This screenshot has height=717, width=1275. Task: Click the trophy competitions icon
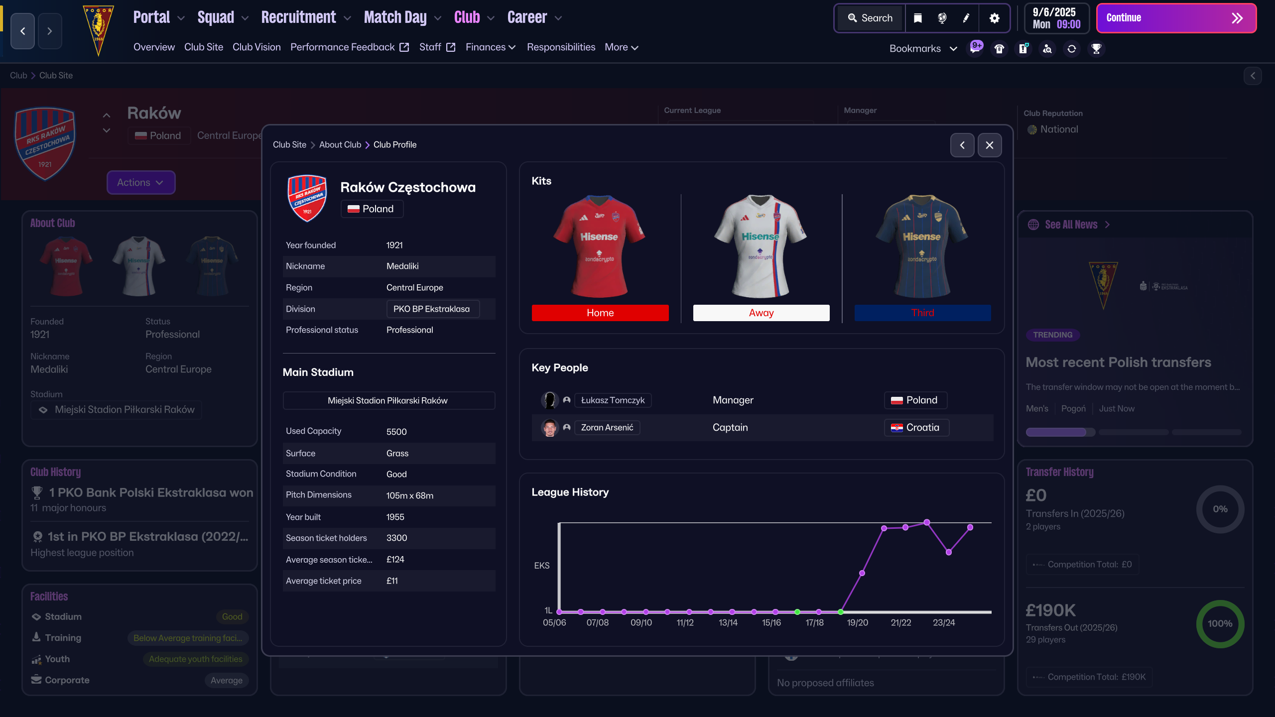1096,48
